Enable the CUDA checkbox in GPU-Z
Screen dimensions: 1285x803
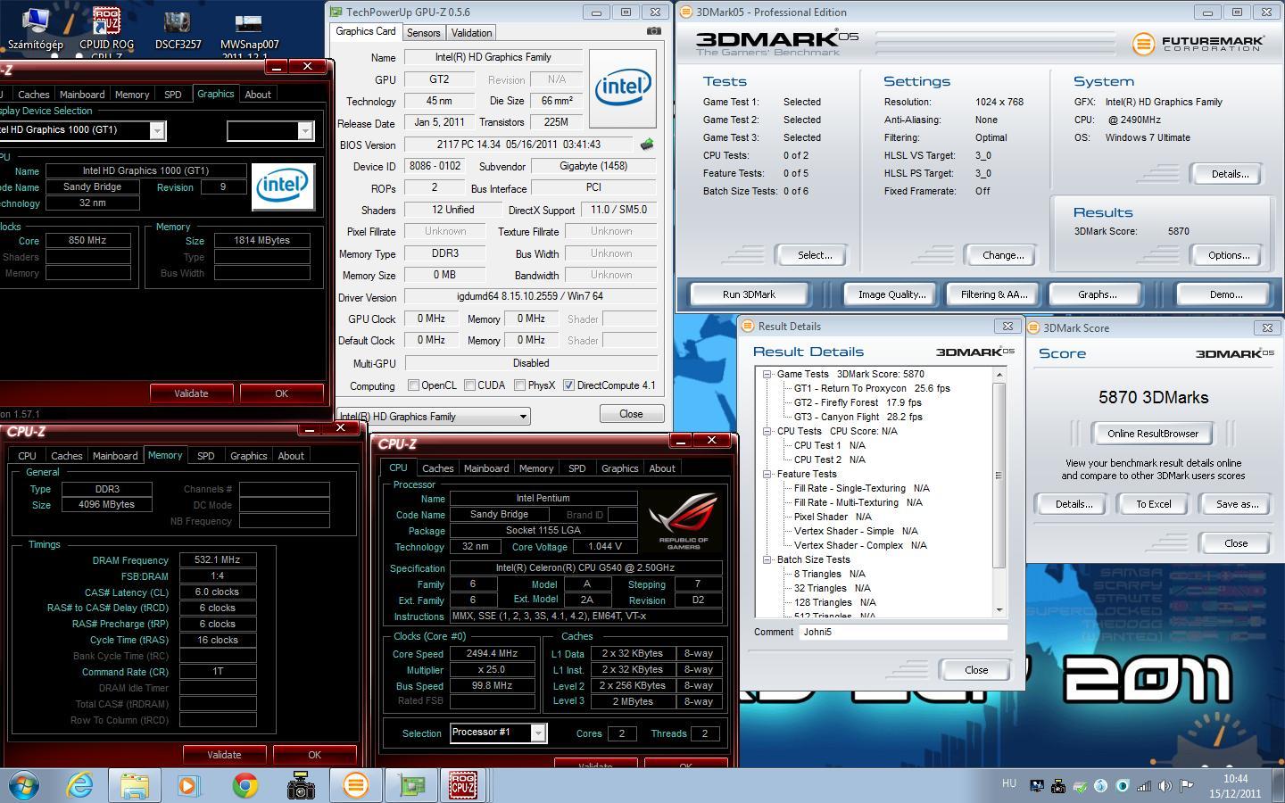coord(468,385)
